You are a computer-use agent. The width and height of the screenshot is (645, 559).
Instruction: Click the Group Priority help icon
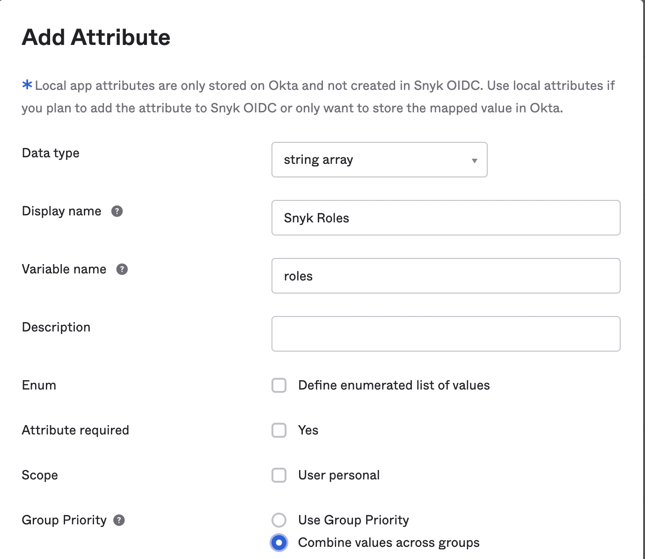(x=119, y=520)
